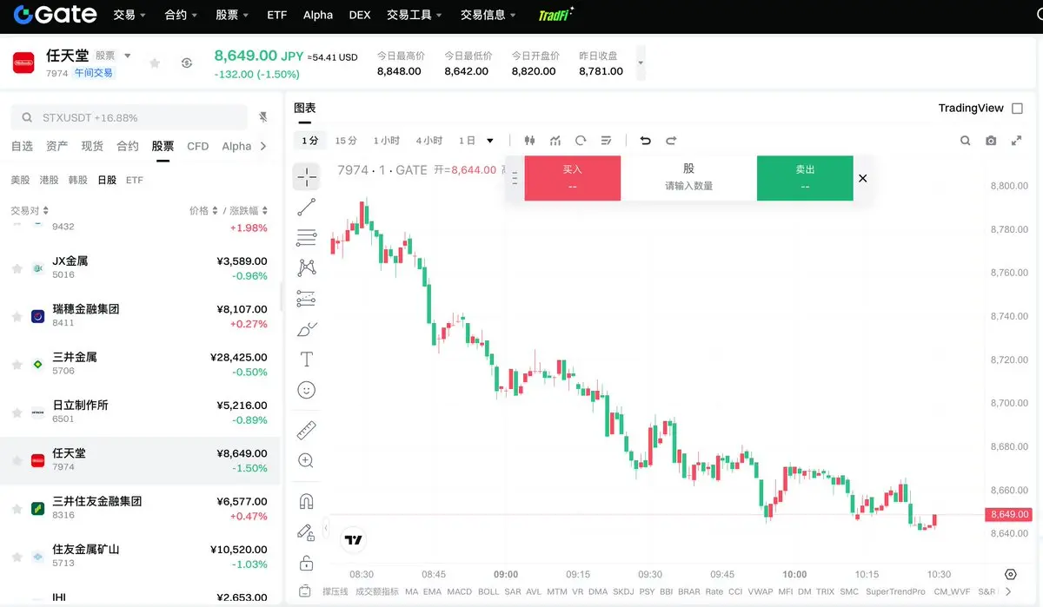The image size is (1043, 607).
Task: Open more timeframes dropdown arrow
Action: click(x=490, y=141)
